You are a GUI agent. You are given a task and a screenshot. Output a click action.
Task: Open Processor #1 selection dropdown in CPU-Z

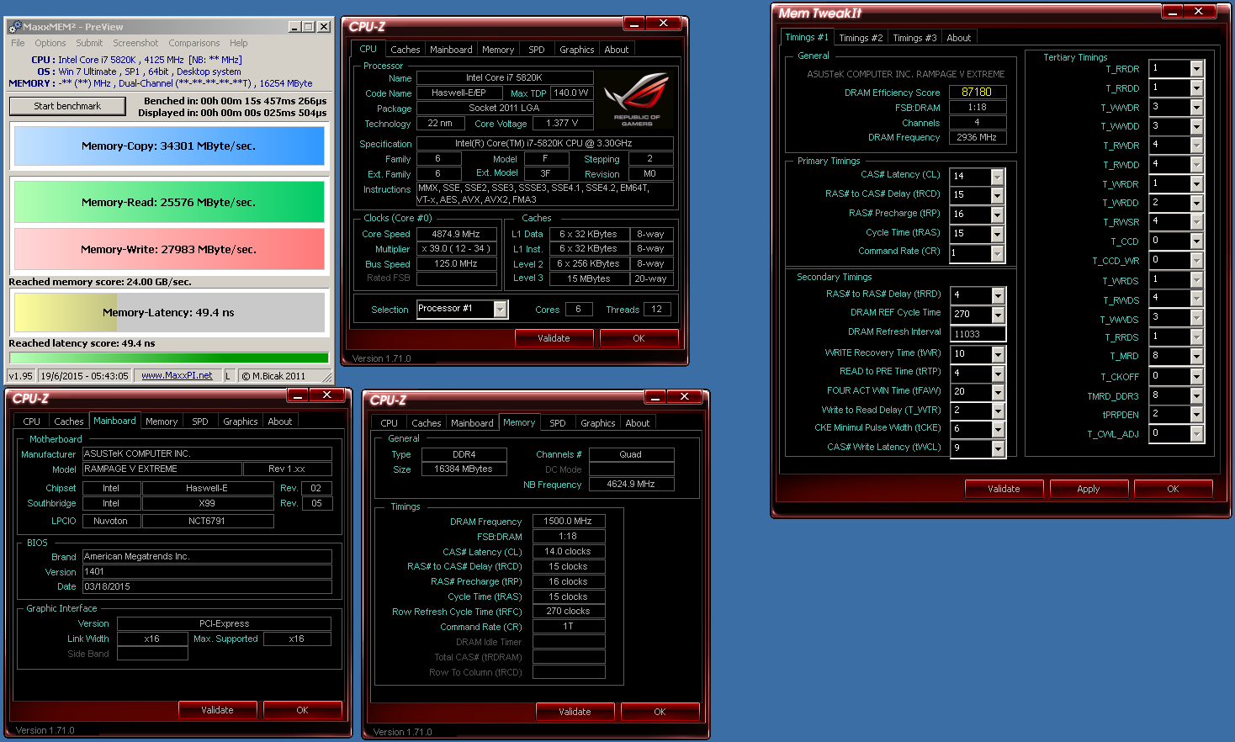click(501, 309)
